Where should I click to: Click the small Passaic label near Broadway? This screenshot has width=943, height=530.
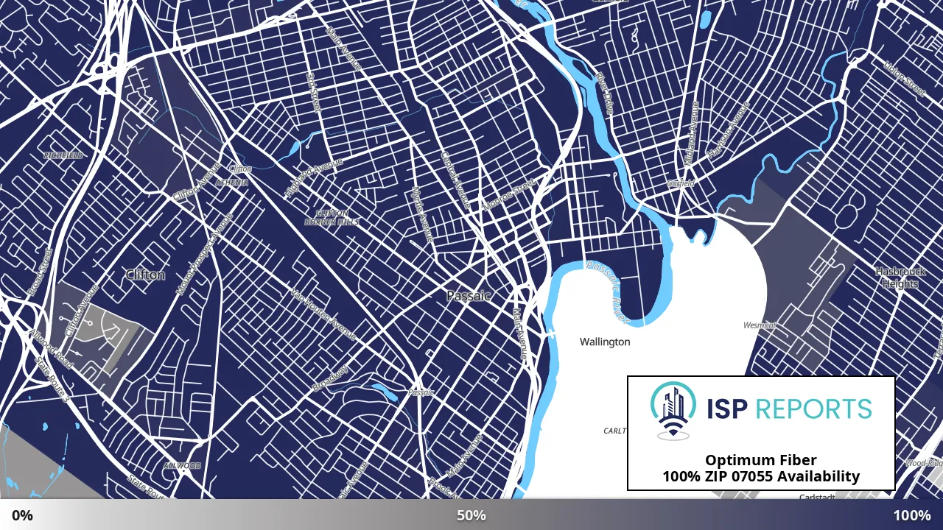[421, 392]
